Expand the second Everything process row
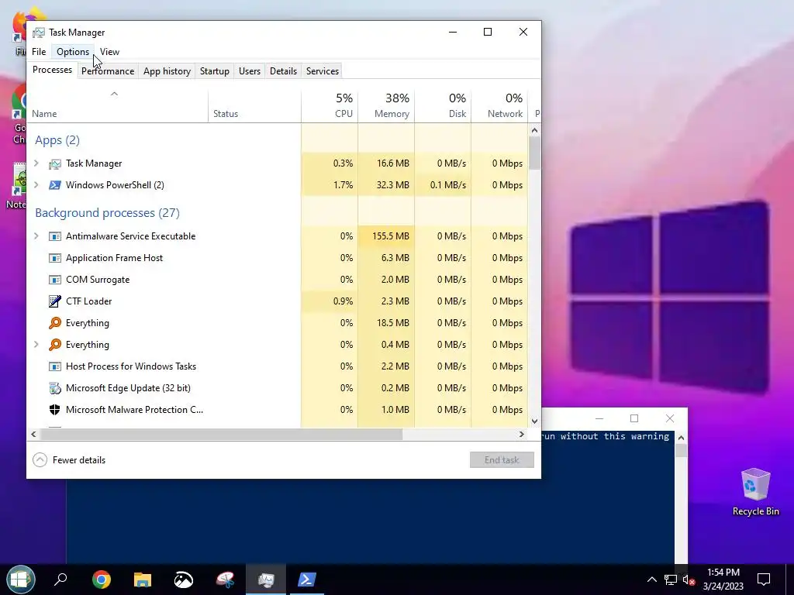This screenshot has width=794, height=595. pos(36,345)
